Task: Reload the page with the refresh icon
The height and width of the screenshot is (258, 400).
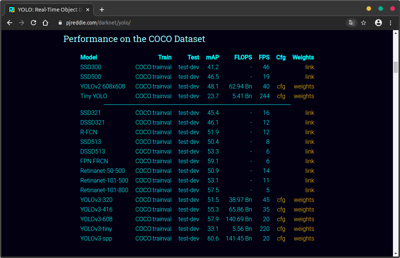Action: (x=33, y=23)
